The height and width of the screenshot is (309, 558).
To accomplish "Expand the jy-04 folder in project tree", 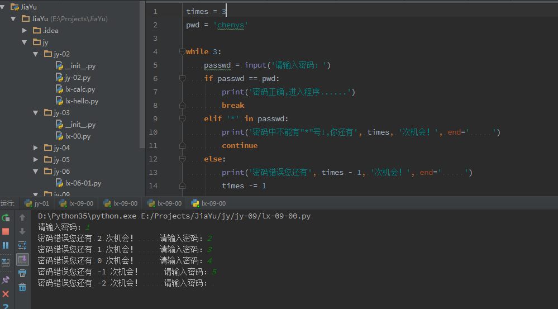I will tap(36, 148).
